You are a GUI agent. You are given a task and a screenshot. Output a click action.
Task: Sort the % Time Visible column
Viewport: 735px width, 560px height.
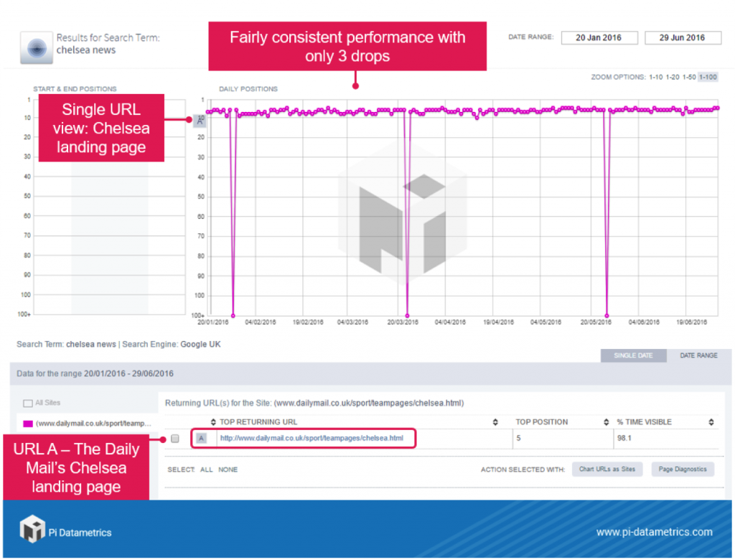point(711,421)
